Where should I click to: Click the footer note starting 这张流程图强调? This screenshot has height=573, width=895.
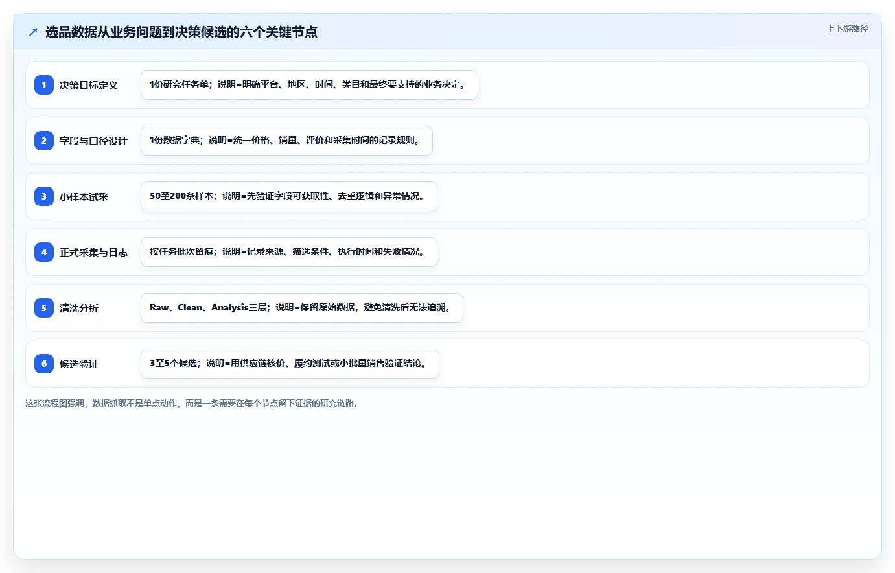click(192, 403)
